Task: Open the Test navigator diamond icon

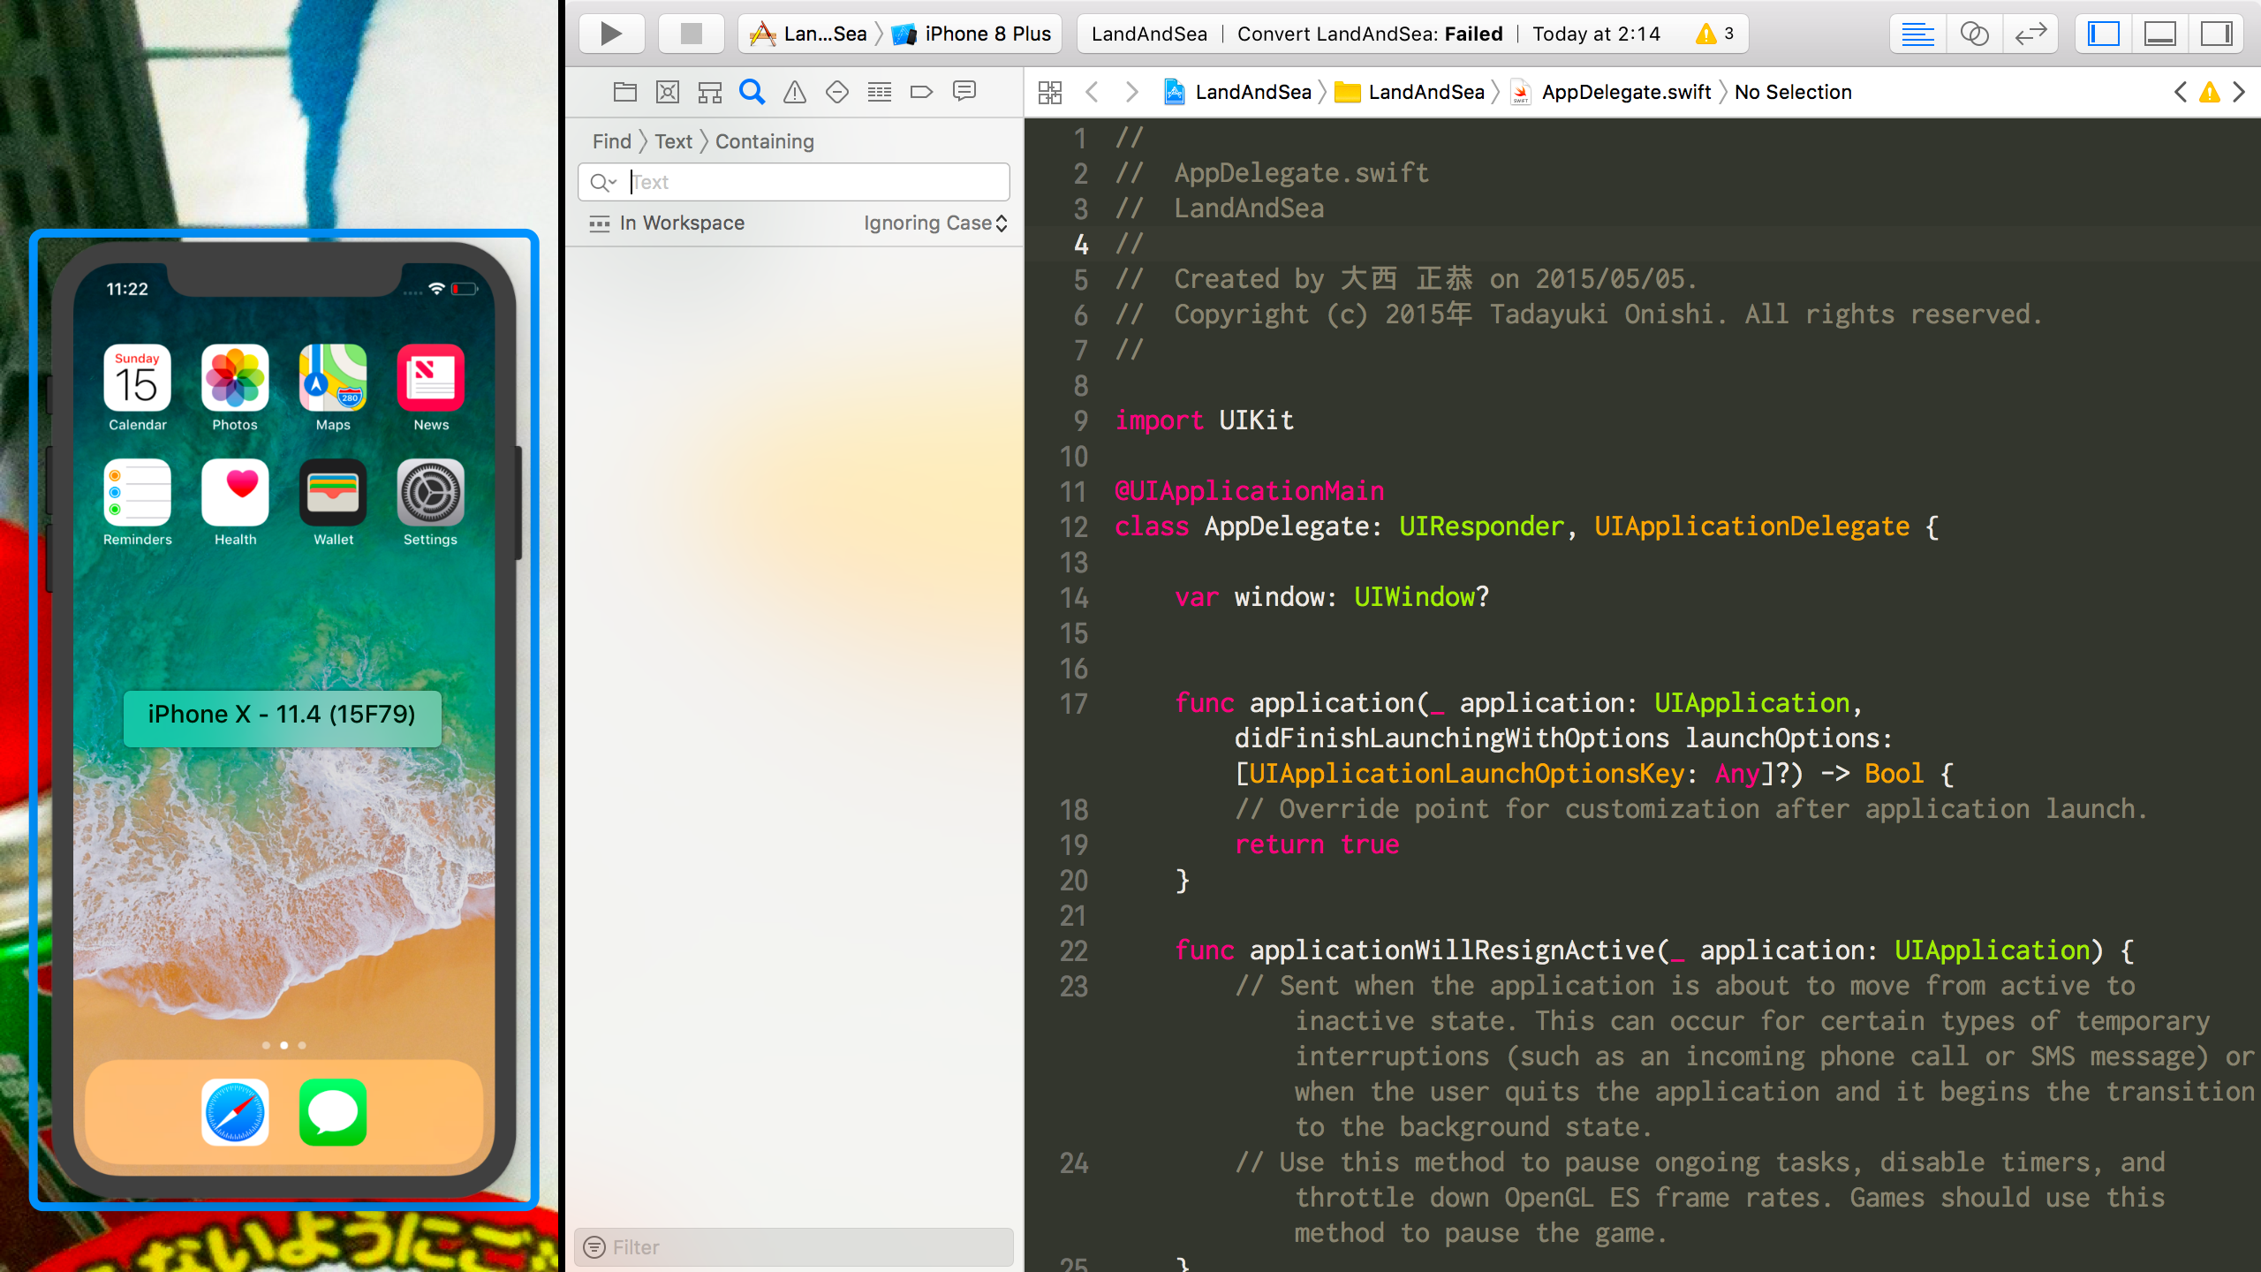Action: [x=837, y=92]
